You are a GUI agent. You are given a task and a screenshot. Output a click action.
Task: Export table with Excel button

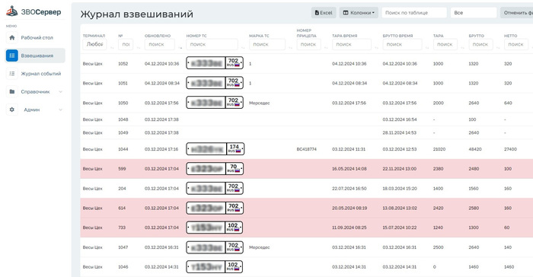[x=324, y=13]
